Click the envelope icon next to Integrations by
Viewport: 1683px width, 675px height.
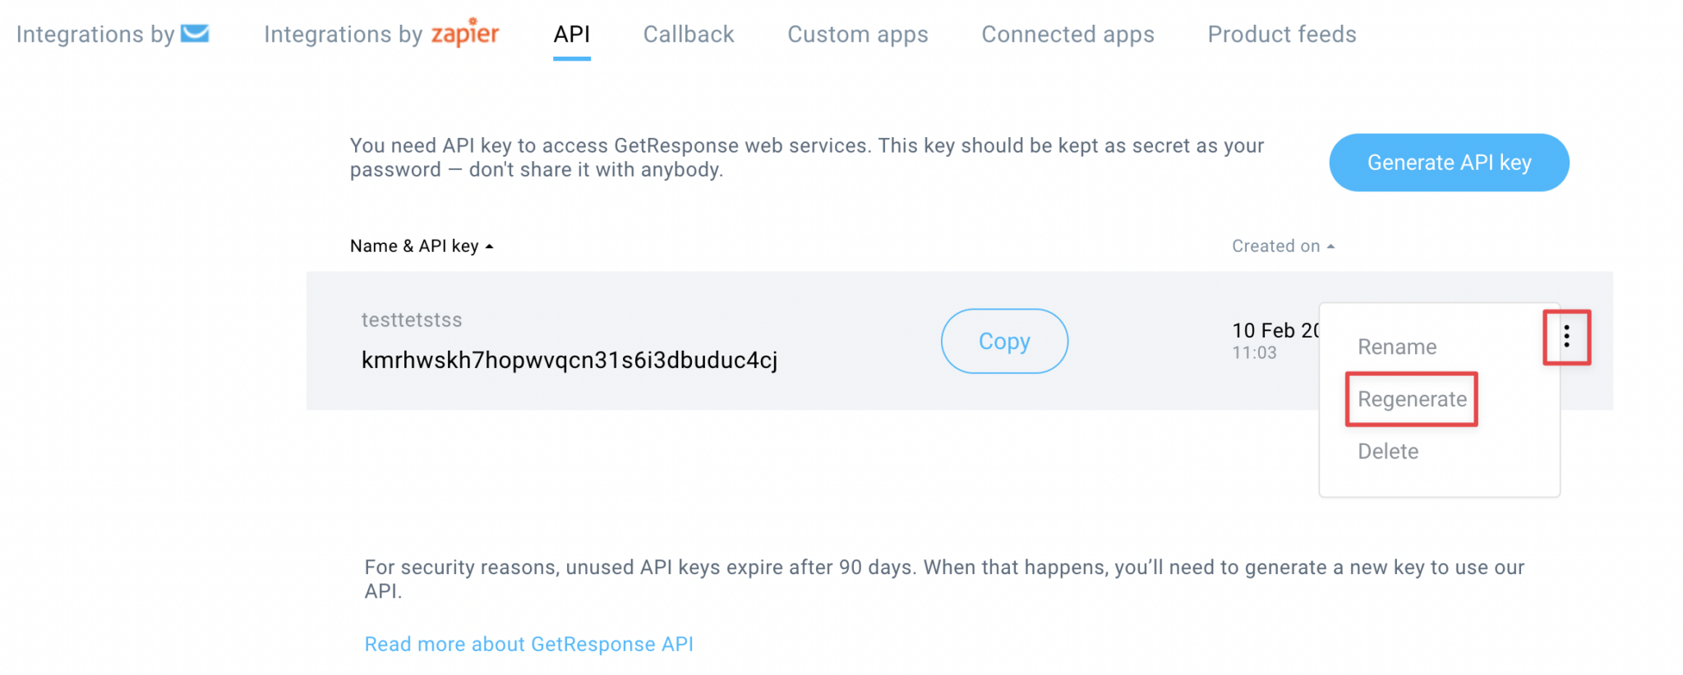(x=196, y=33)
